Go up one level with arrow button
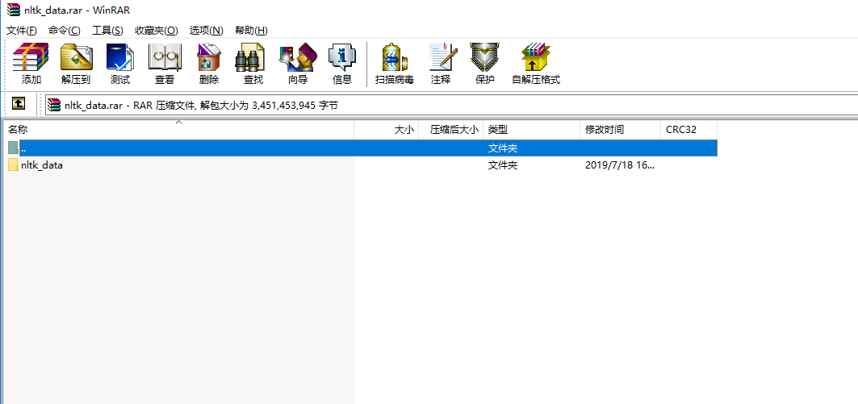 point(19,103)
